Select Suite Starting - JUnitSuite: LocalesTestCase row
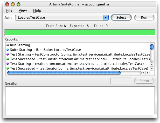The width and height of the screenshot is (160, 123). 78,50
